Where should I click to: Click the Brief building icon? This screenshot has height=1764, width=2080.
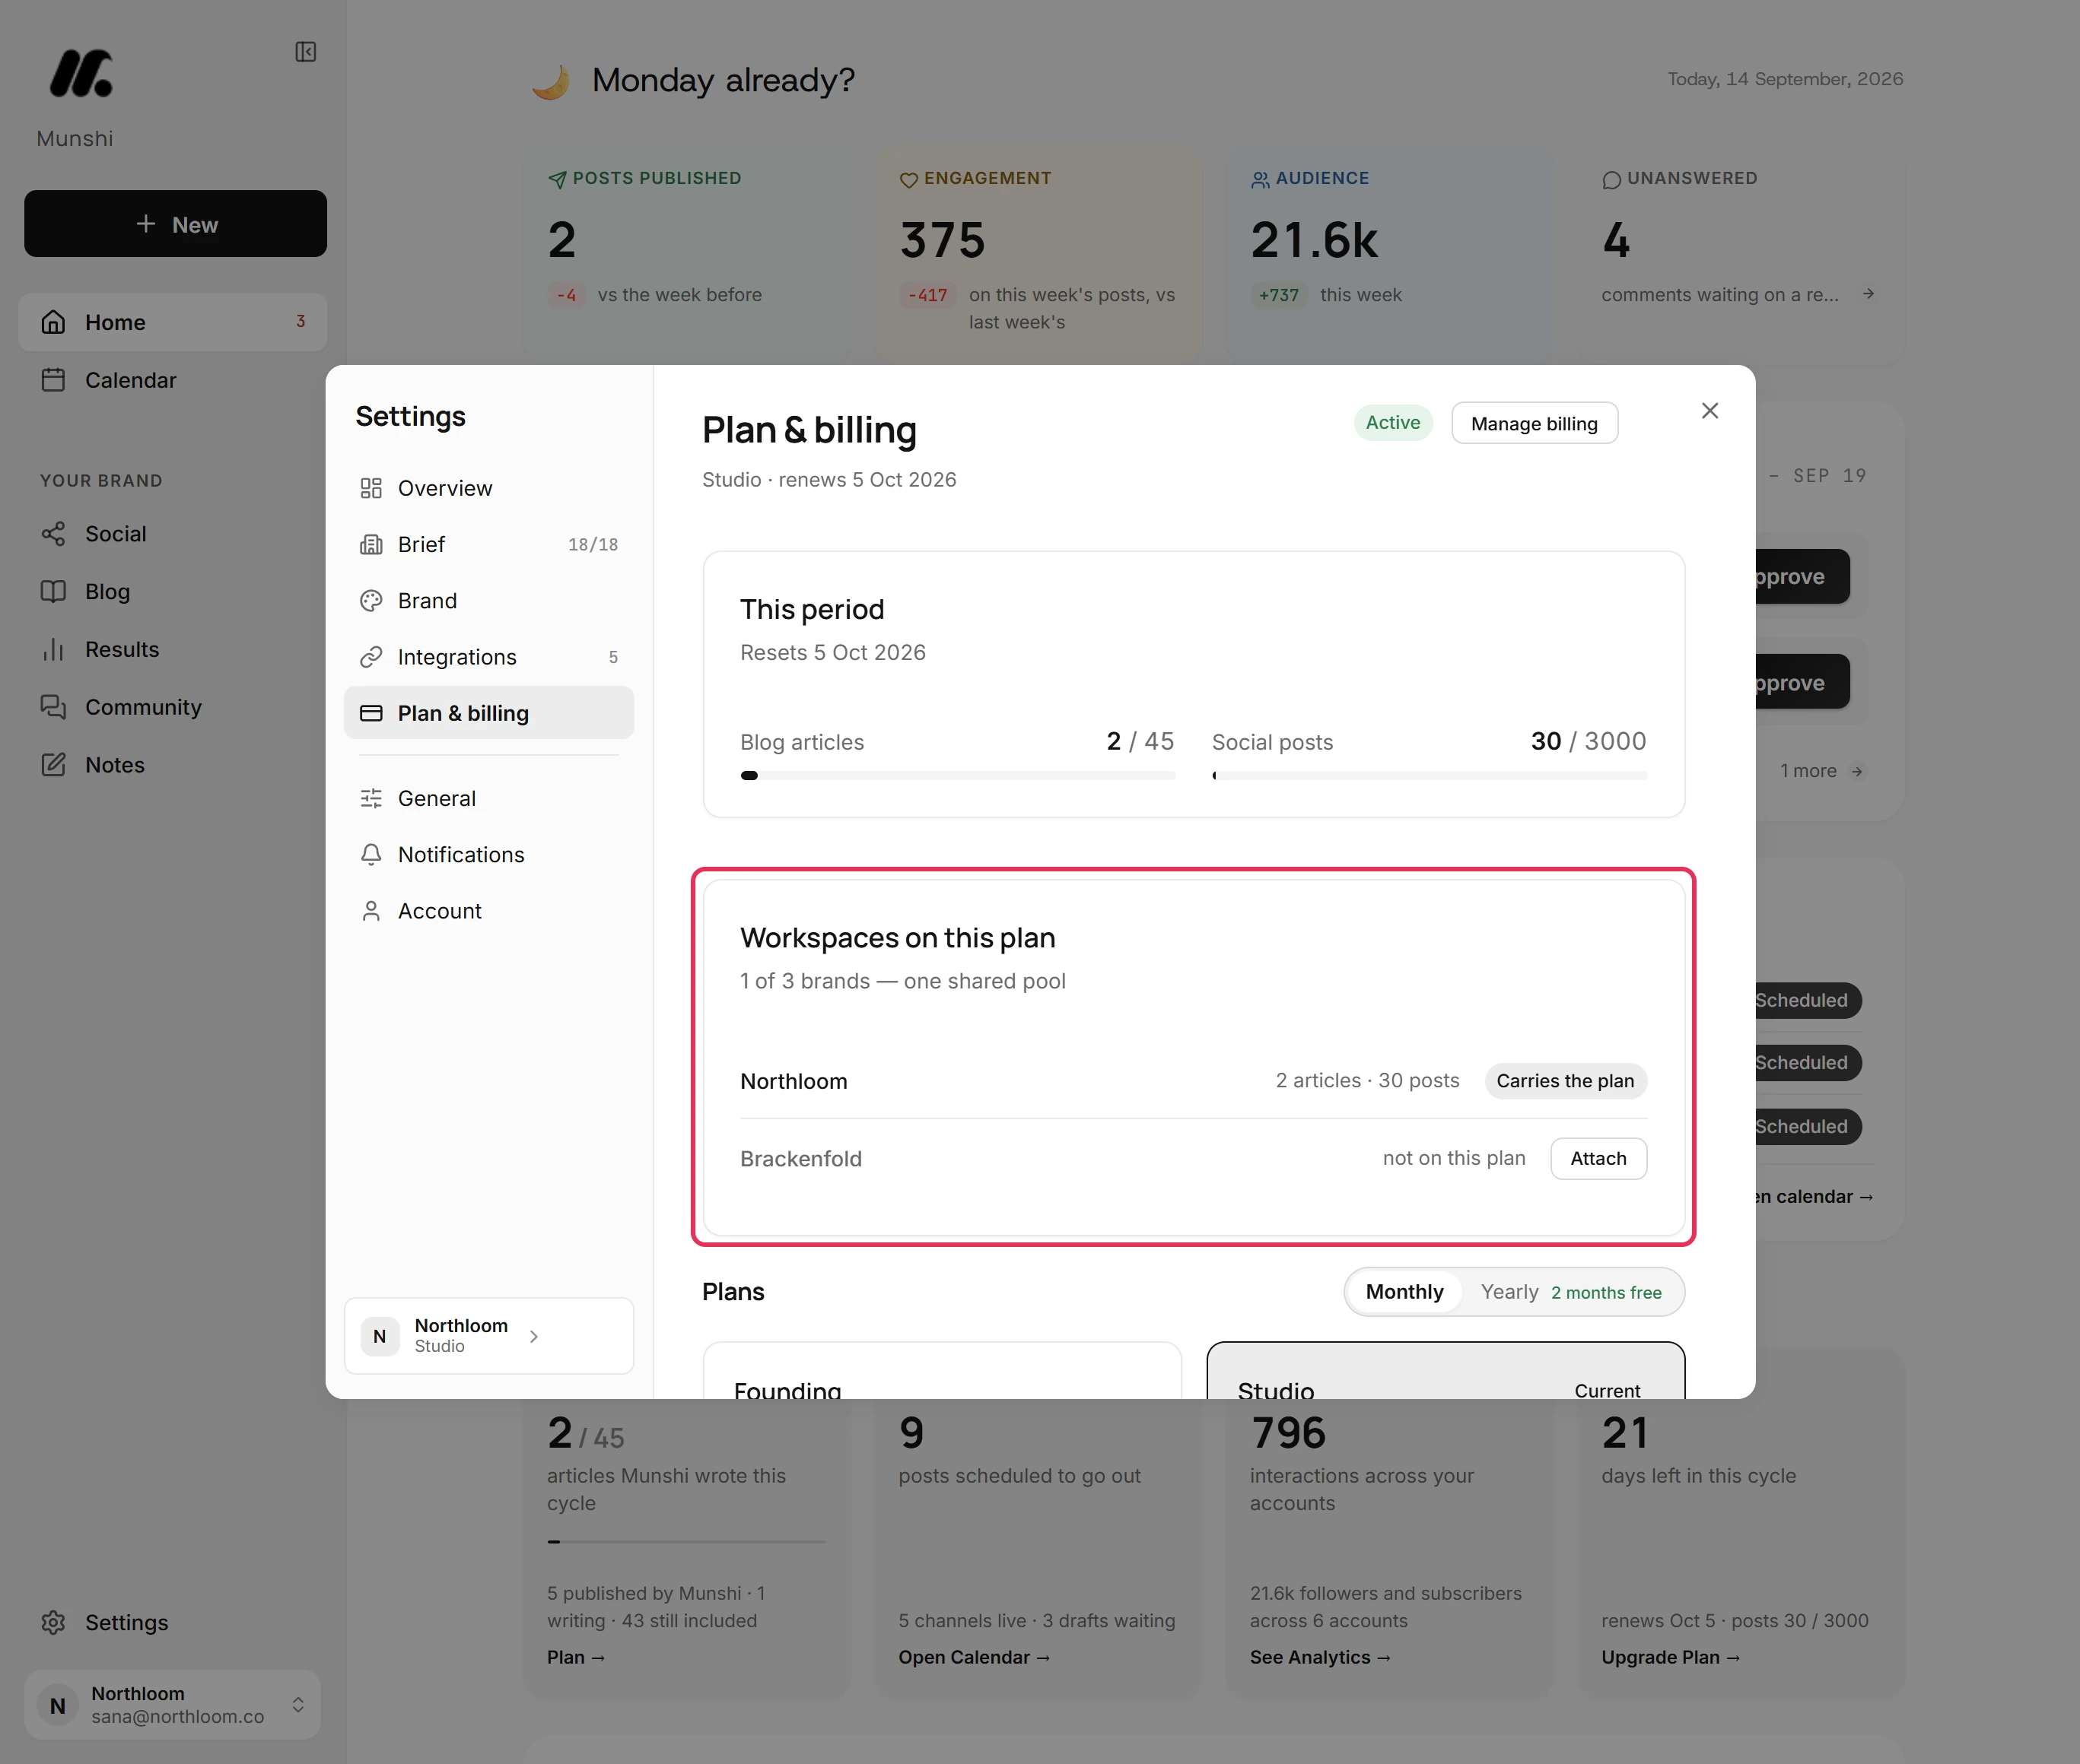(371, 544)
